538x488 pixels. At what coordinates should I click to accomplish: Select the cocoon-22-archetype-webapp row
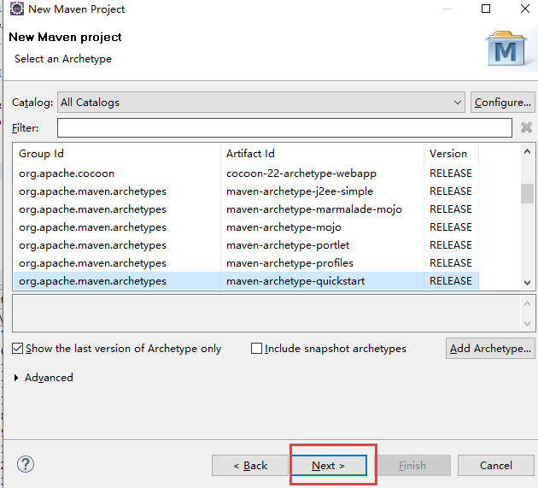click(246, 173)
